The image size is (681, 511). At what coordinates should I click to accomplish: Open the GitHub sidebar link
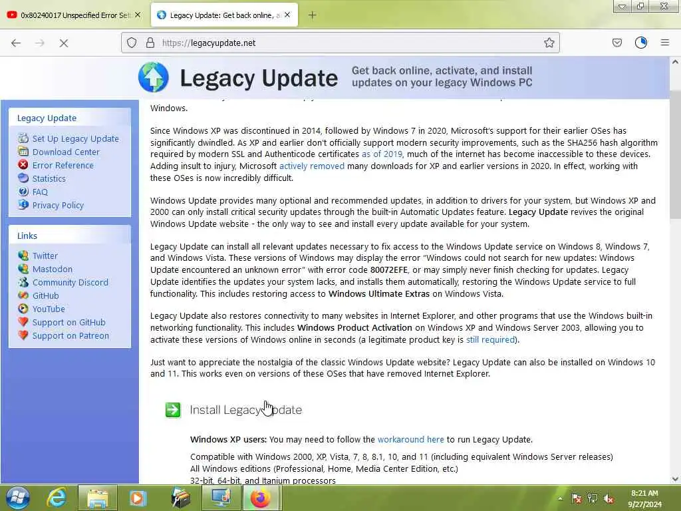coord(46,296)
